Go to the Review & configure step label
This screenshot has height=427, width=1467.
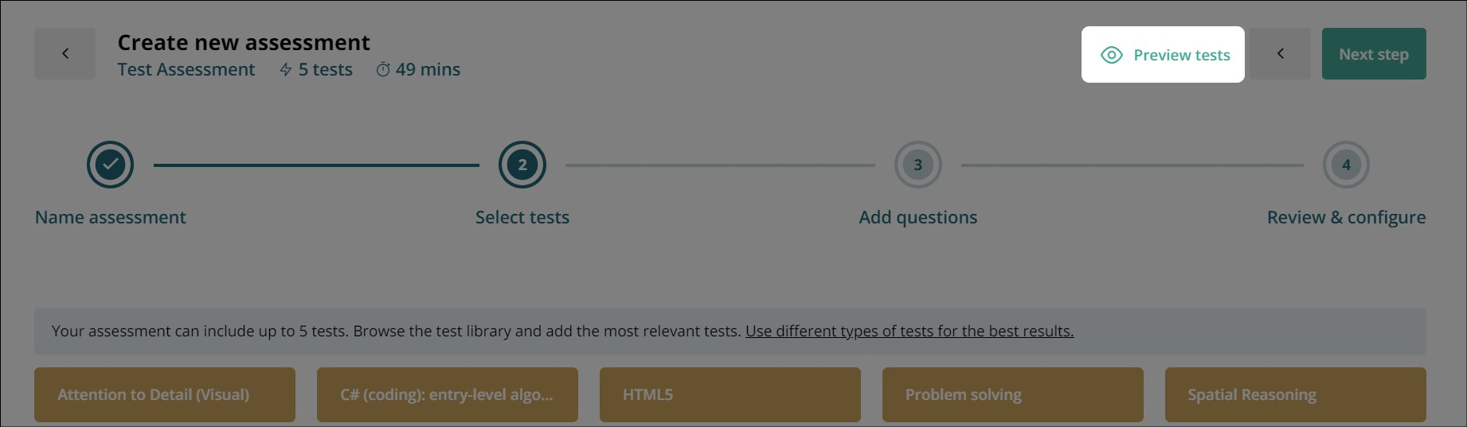point(1347,217)
